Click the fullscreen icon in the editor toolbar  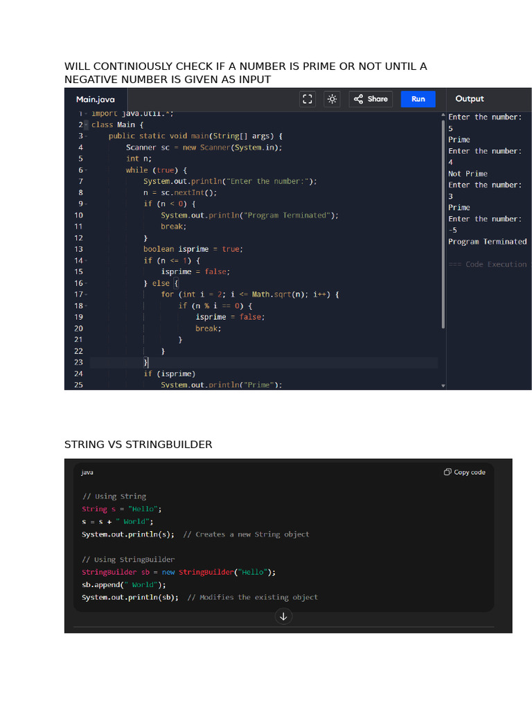(308, 99)
